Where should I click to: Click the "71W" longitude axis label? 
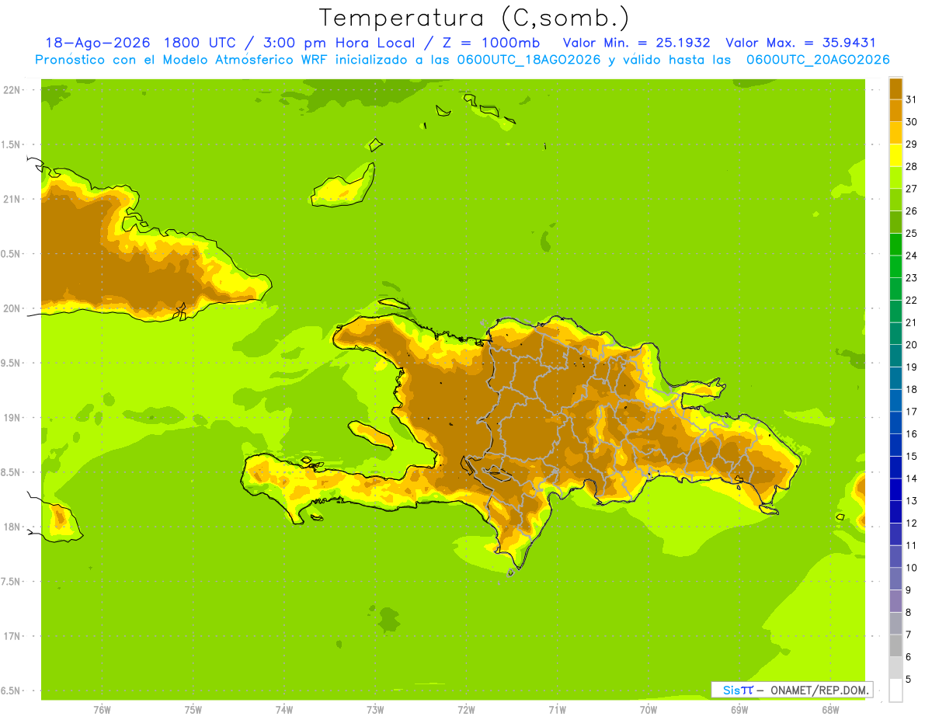point(557,710)
